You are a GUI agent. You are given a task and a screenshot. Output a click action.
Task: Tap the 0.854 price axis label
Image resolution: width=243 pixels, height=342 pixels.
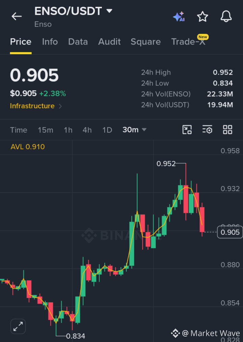(230, 303)
